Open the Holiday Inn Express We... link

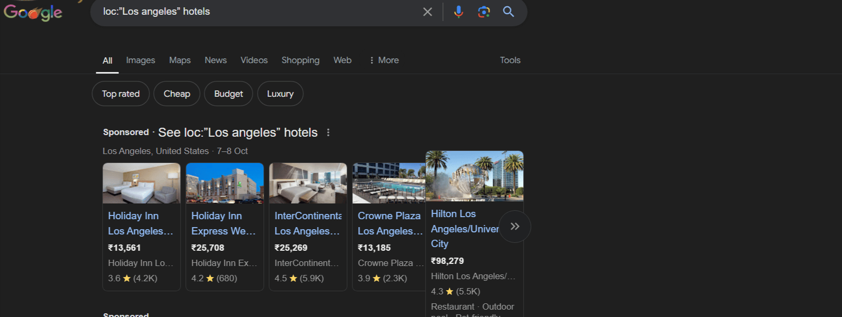coord(223,223)
